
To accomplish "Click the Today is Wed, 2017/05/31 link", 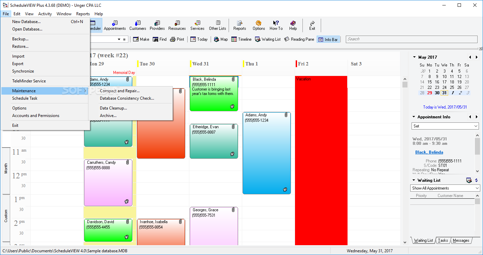I will [445, 107].
